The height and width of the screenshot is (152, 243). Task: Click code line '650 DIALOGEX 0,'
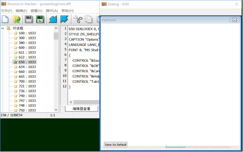click(84, 29)
